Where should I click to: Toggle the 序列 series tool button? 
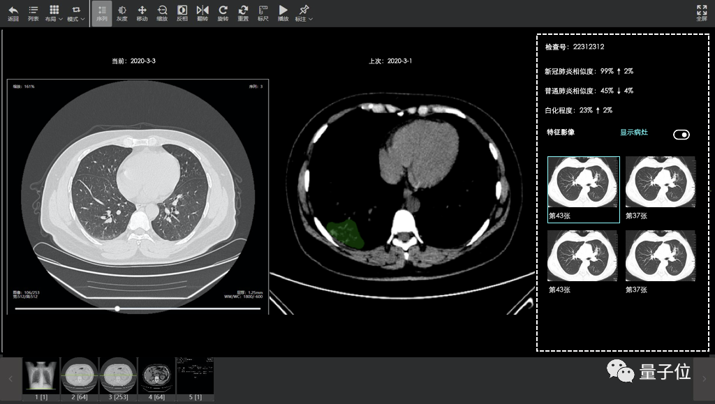[x=102, y=13]
